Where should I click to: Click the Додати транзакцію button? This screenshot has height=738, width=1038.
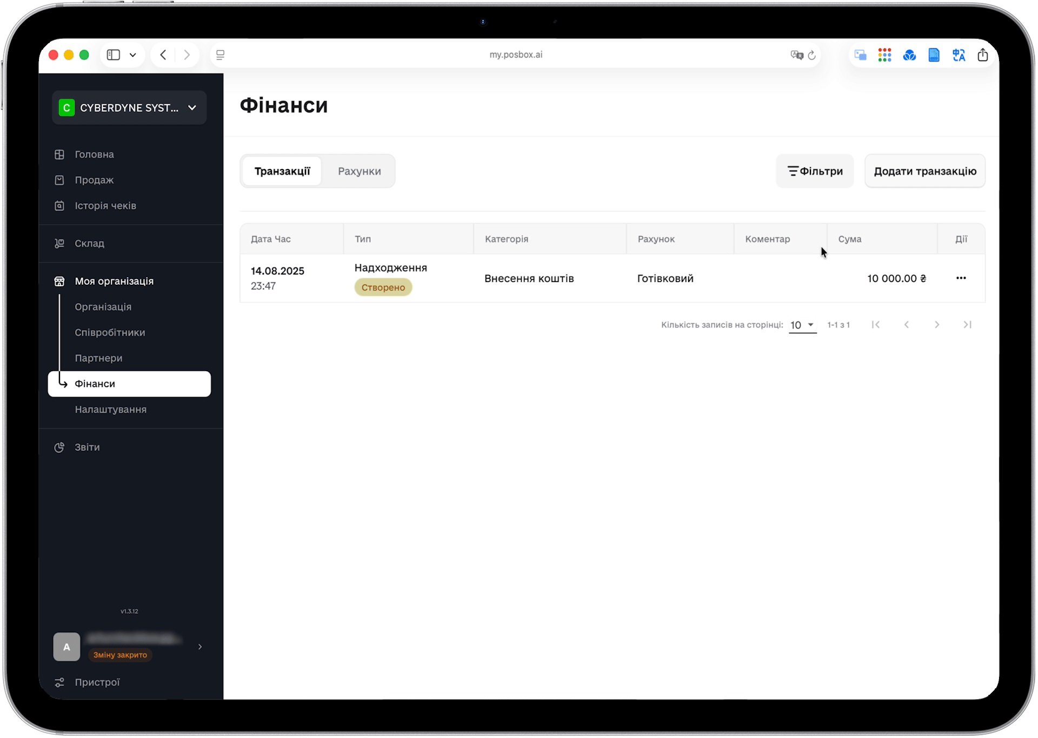pos(924,171)
